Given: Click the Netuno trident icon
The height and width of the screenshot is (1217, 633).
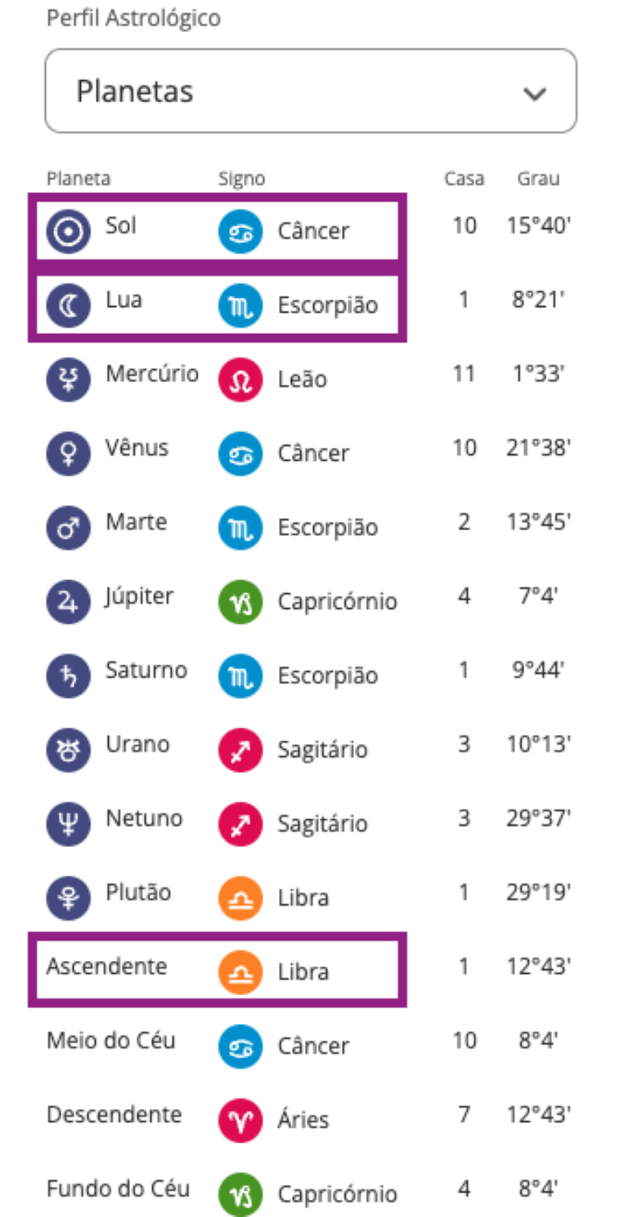Looking at the screenshot, I should click(x=69, y=824).
